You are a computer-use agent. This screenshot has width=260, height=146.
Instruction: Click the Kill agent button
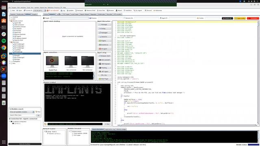point(104,49)
